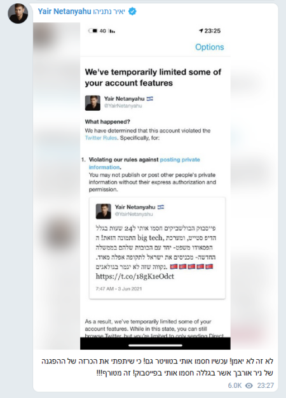This screenshot has height=398, width=286.
Task: Click the profile picture under the limited features heading
Action: click(x=92, y=103)
